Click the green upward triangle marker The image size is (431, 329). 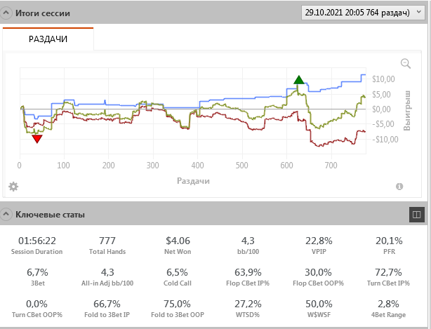point(300,80)
